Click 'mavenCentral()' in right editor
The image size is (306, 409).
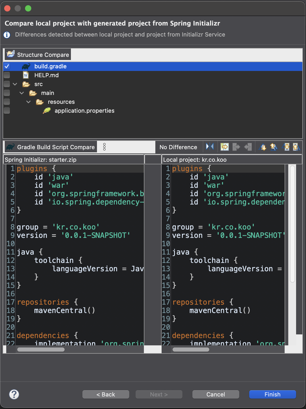pos(220,310)
